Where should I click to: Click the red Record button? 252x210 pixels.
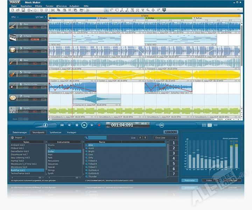coord(99,125)
